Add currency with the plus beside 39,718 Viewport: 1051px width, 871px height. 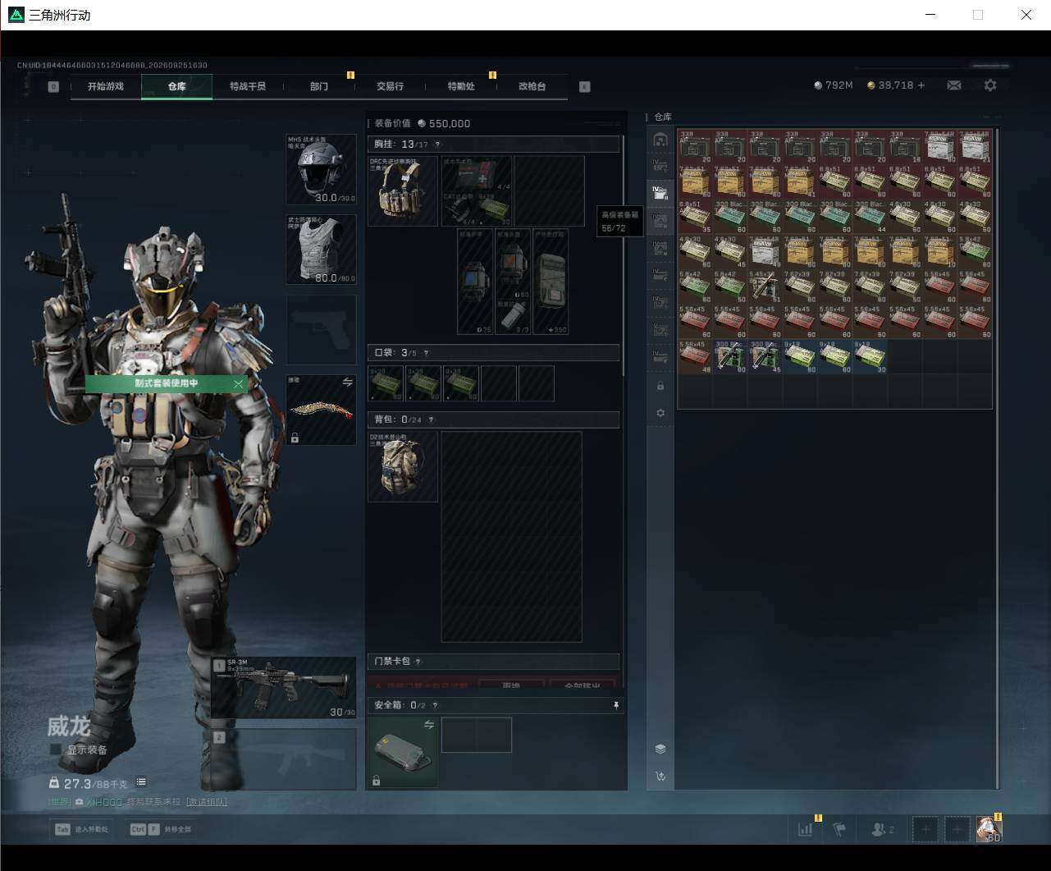coord(921,85)
